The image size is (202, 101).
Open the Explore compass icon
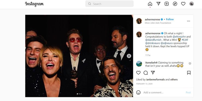click(175, 4)
